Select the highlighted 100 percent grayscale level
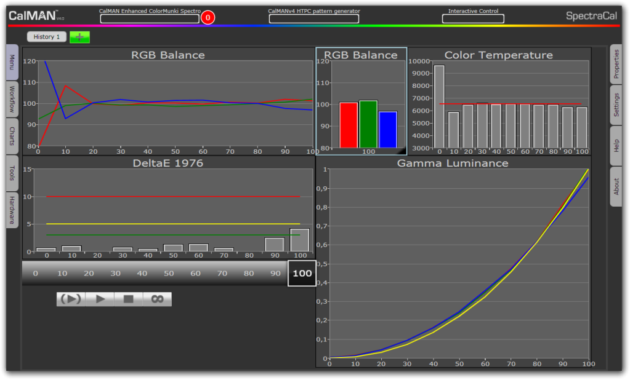Image resolution: width=630 pixels, height=380 pixels. [x=302, y=273]
